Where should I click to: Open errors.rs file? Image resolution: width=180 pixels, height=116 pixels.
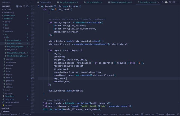pos(10,65)
